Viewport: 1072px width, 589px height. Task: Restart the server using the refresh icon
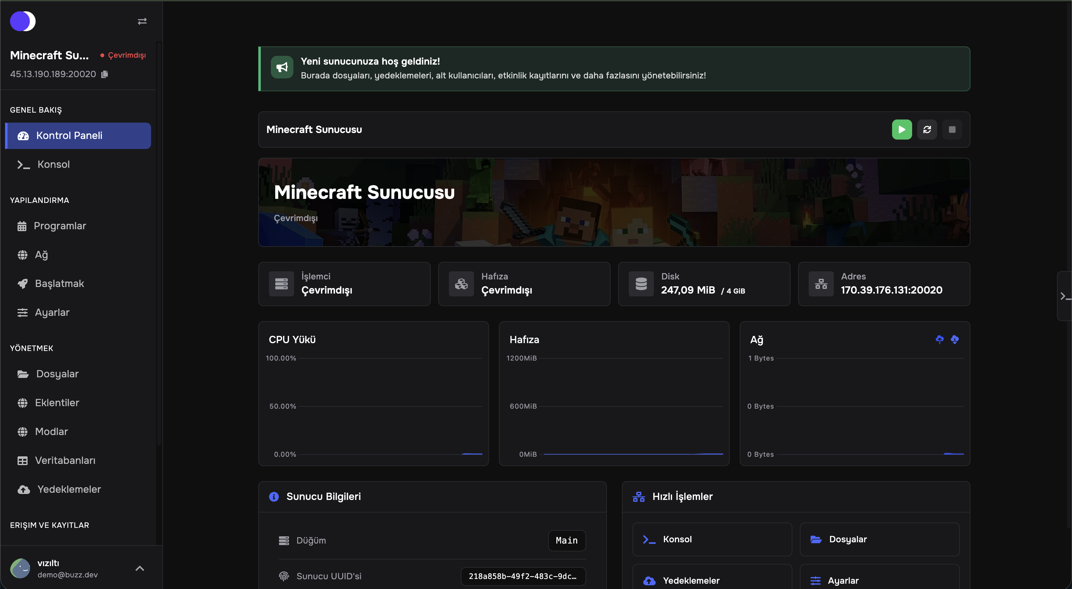point(927,130)
